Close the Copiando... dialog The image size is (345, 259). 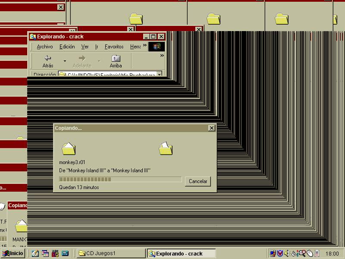click(211, 128)
